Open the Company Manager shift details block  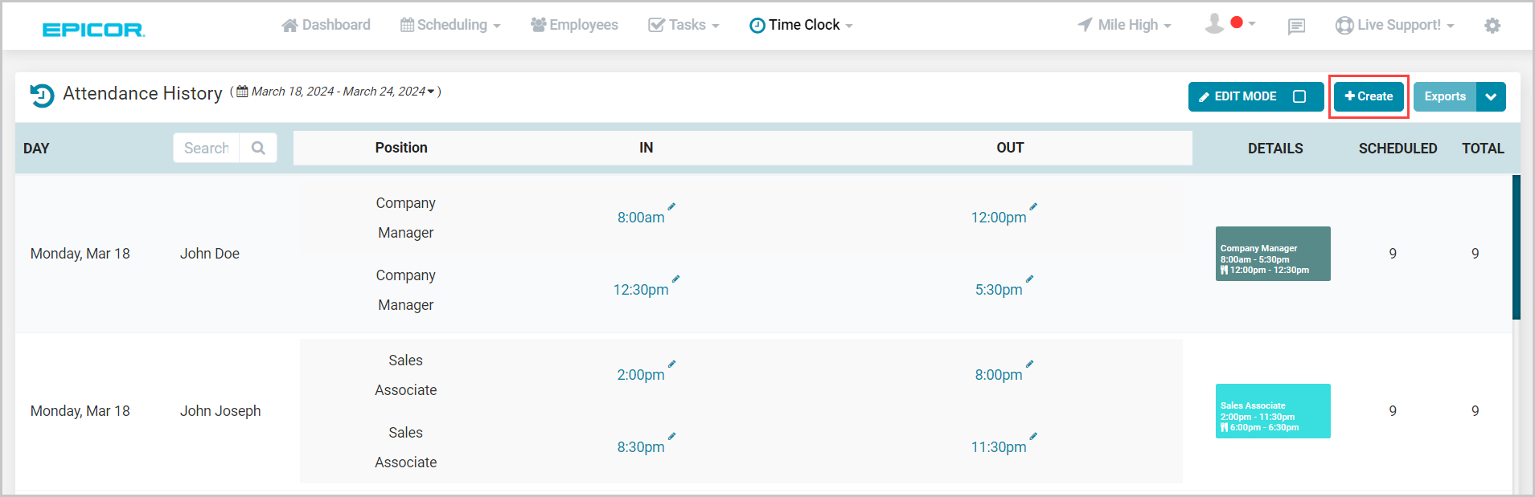point(1273,254)
